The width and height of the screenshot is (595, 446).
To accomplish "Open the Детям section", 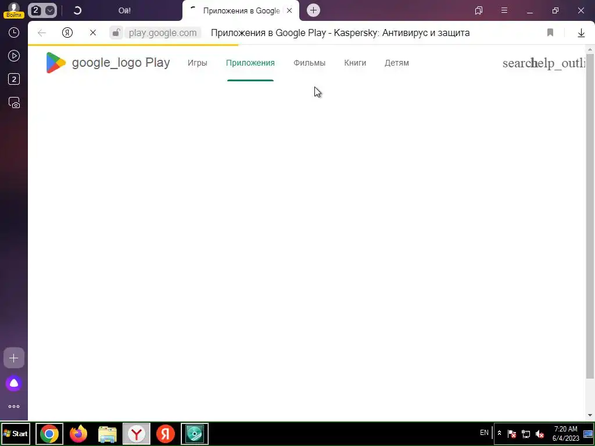I will point(396,63).
